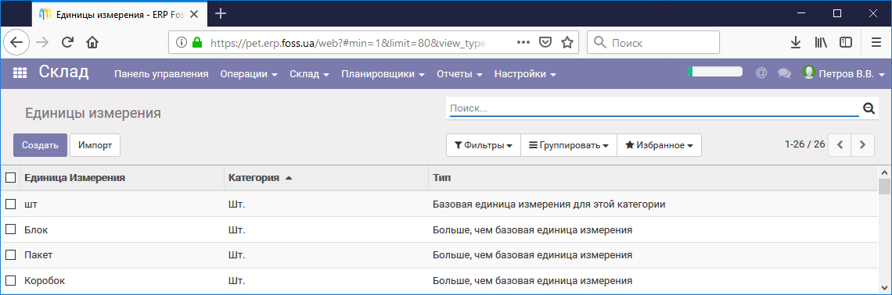The image size is (892, 295).
Task: Show site information icon in address bar
Action: 181,42
